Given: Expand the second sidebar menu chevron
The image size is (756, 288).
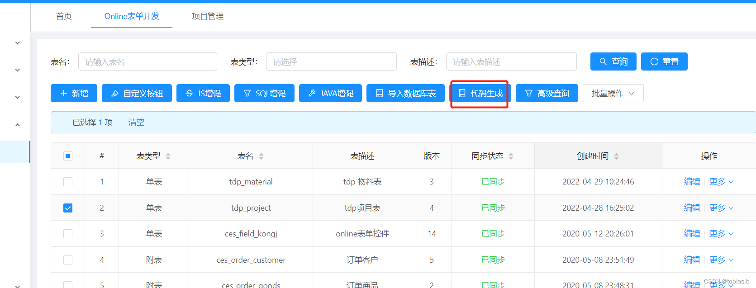Looking at the screenshot, I should [x=18, y=70].
